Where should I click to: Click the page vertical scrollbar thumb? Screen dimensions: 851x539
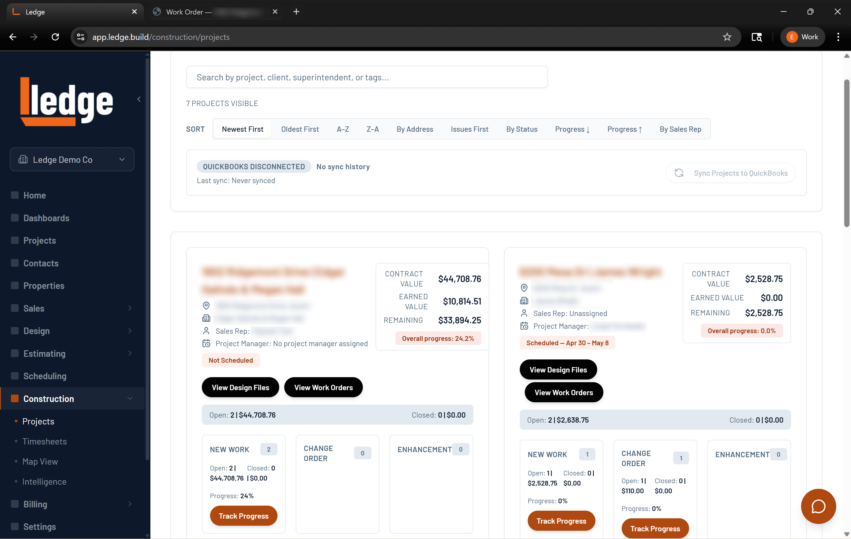click(x=846, y=153)
